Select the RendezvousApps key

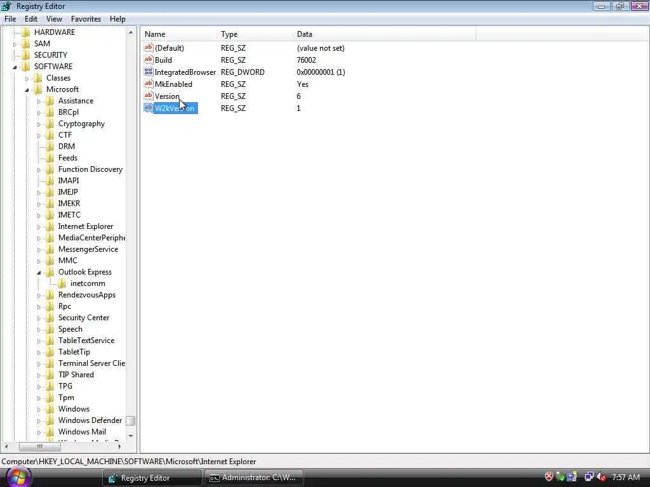(86, 295)
